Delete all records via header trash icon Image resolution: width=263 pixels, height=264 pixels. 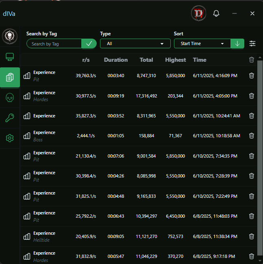click(x=252, y=60)
